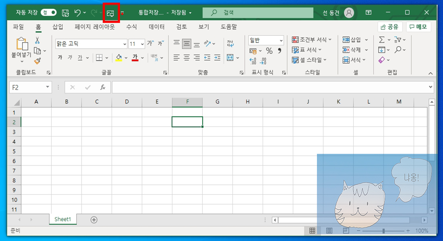Screen dimensions: 443x241
Task: Click the user account avatar icon
Action: coord(349,13)
